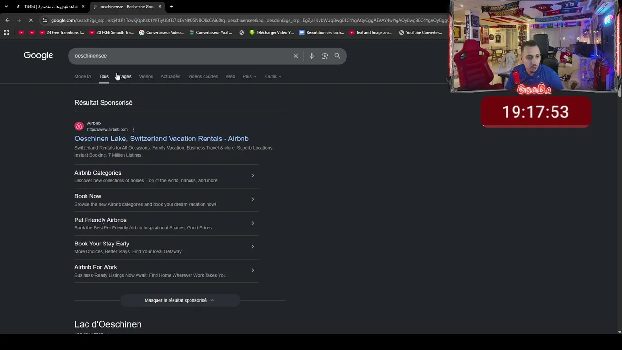The image size is (622, 350).
Task: Start voice search with the microphone icon
Action: tap(311, 56)
